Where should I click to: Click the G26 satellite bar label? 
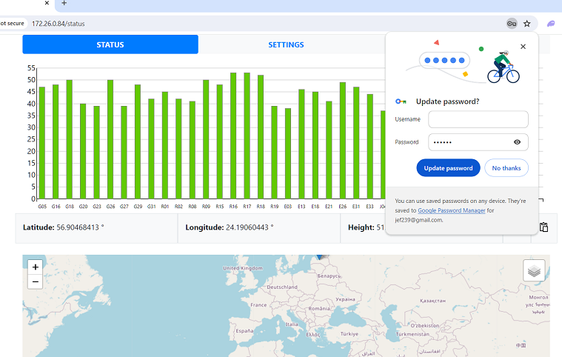click(x=110, y=207)
